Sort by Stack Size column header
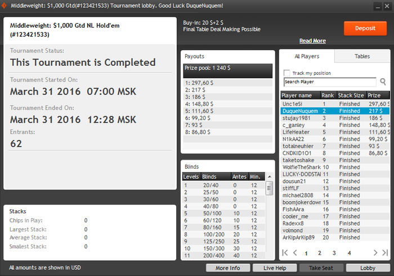This screenshot has height=276, width=394. point(351,96)
